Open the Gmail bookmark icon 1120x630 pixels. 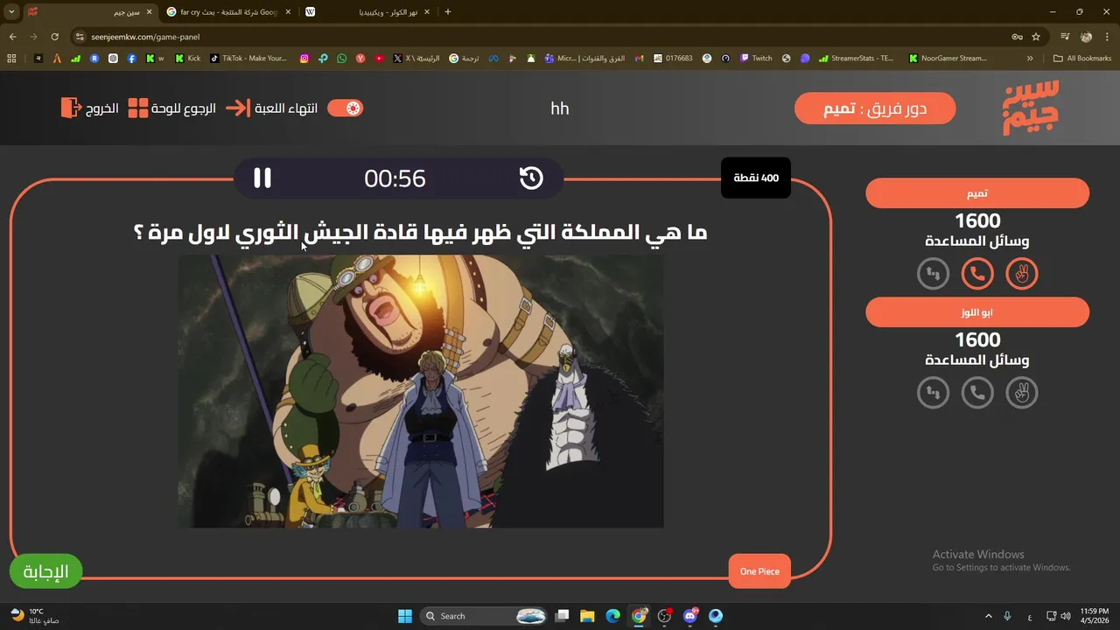pyautogui.click(x=640, y=59)
